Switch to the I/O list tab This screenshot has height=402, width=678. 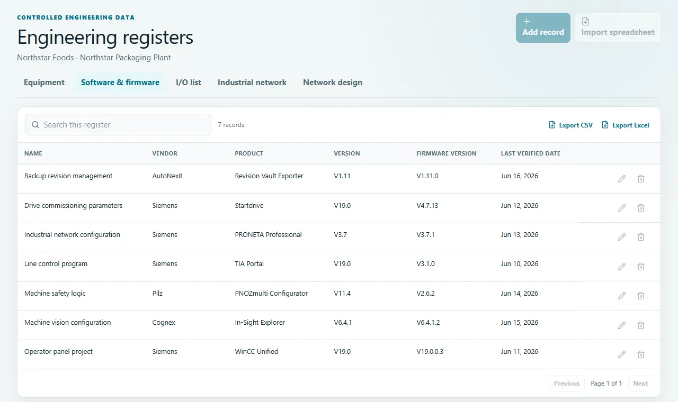189,83
